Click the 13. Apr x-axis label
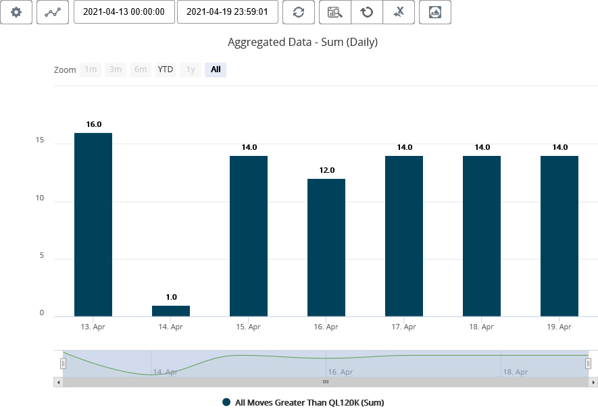 (x=93, y=327)
